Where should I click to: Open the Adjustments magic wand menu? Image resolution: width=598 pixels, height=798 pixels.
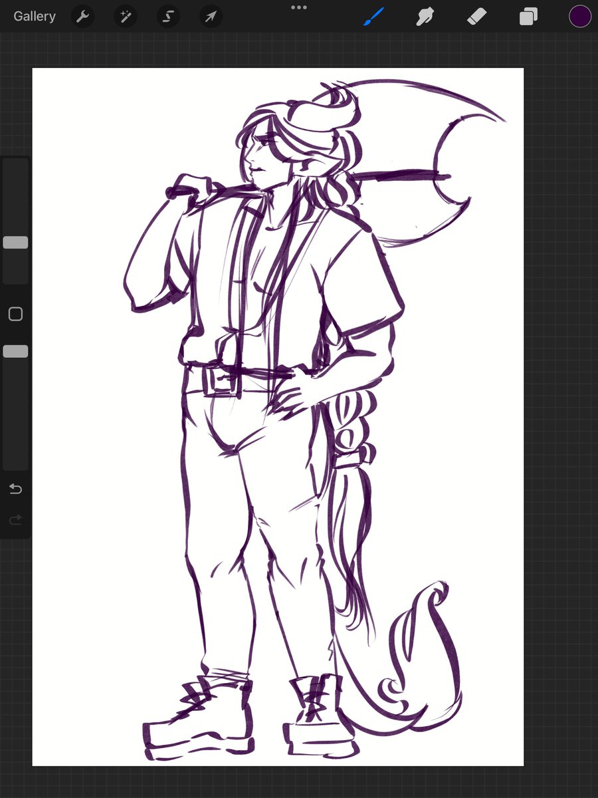(x=125, y=17)
